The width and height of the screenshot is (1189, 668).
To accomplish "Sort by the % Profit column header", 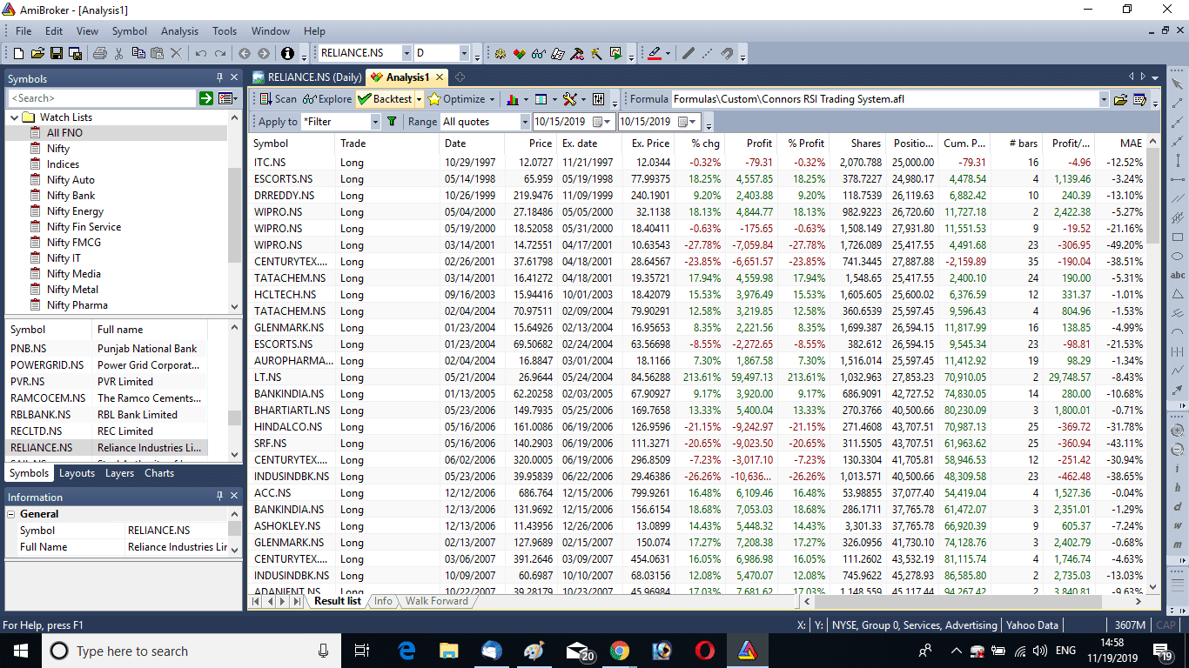I will click(806, 144).
